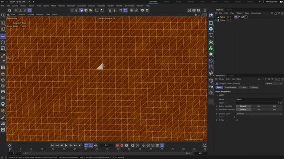Open the File menu
Viewport: 284px width, 159px height.
3,6
